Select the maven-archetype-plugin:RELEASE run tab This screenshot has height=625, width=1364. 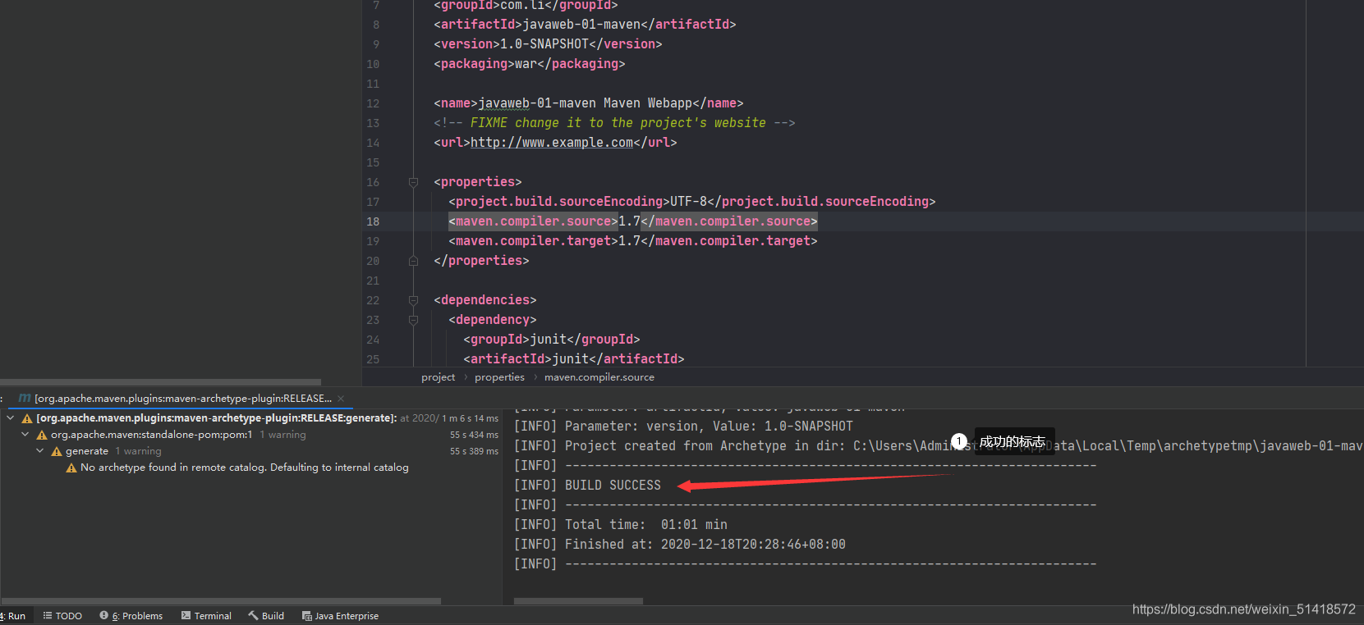(x=182, y=399)
